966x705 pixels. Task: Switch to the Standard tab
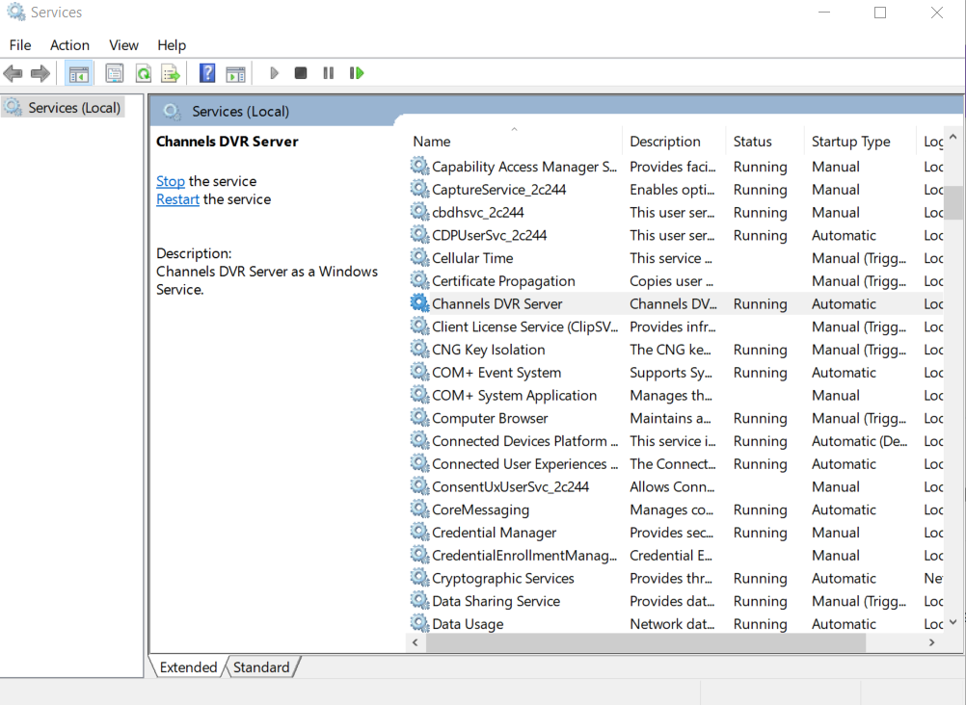tap(260, 666)
